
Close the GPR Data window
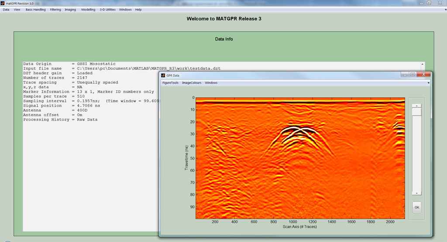pos(423,74)
